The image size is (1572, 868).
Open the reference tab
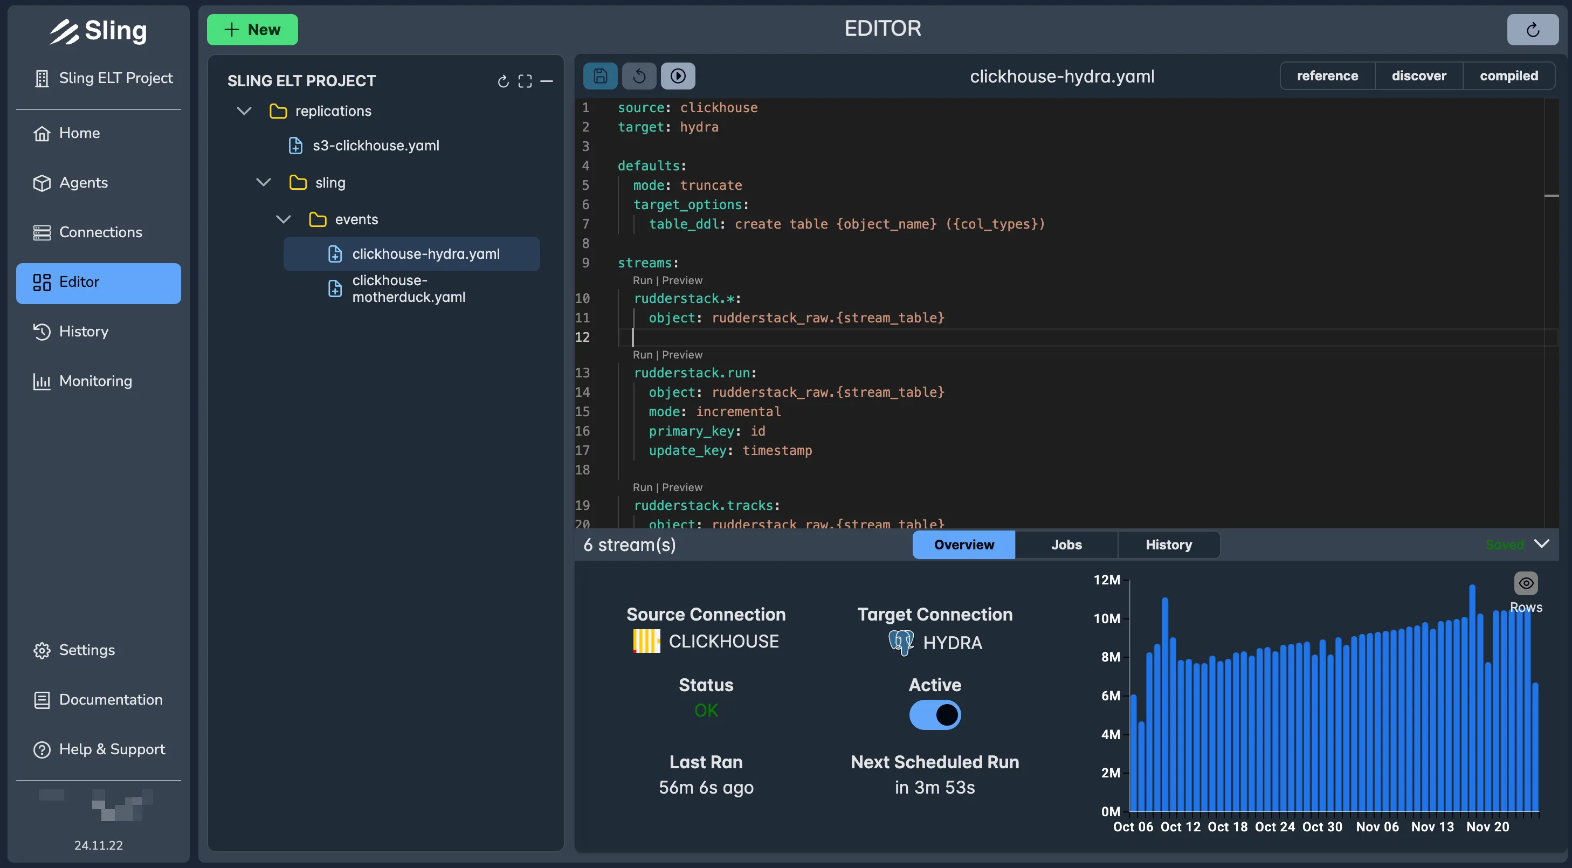coord(1327,75)
